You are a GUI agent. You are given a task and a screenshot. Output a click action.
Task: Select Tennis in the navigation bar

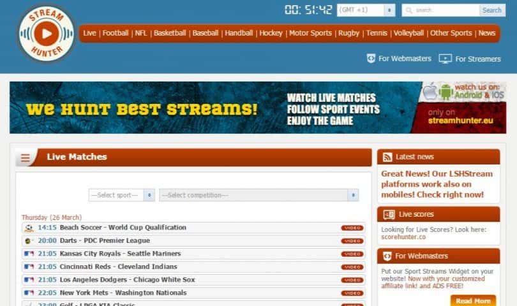point(377,33)
